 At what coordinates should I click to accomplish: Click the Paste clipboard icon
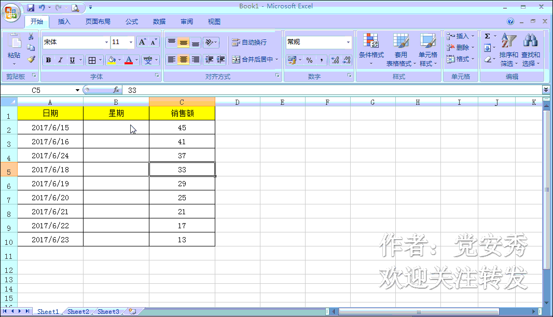15,42
